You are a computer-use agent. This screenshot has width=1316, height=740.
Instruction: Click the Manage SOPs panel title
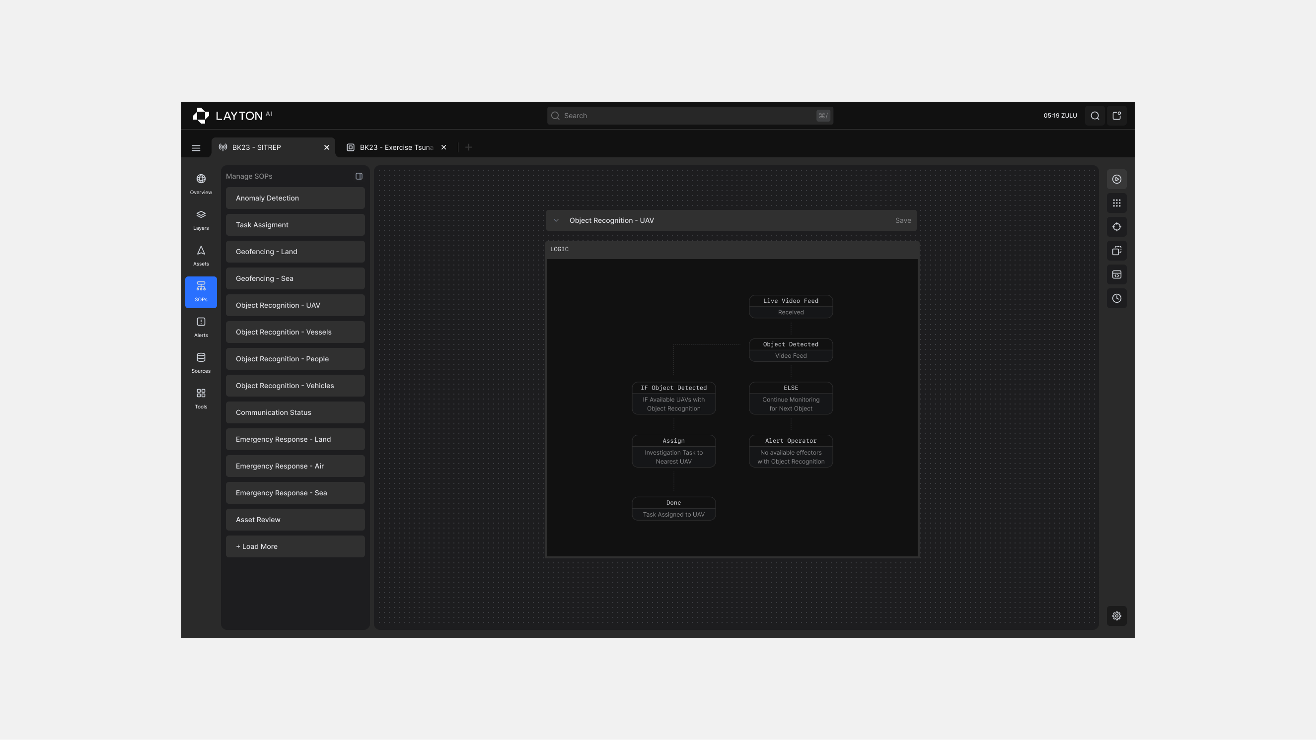point(249,176)
